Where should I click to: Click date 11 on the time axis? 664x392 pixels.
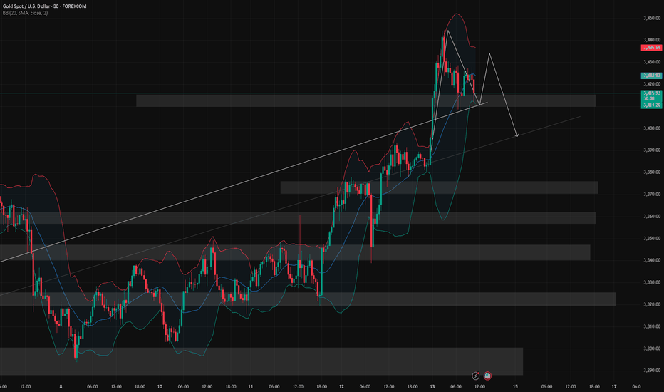click(x=250, y=386)
